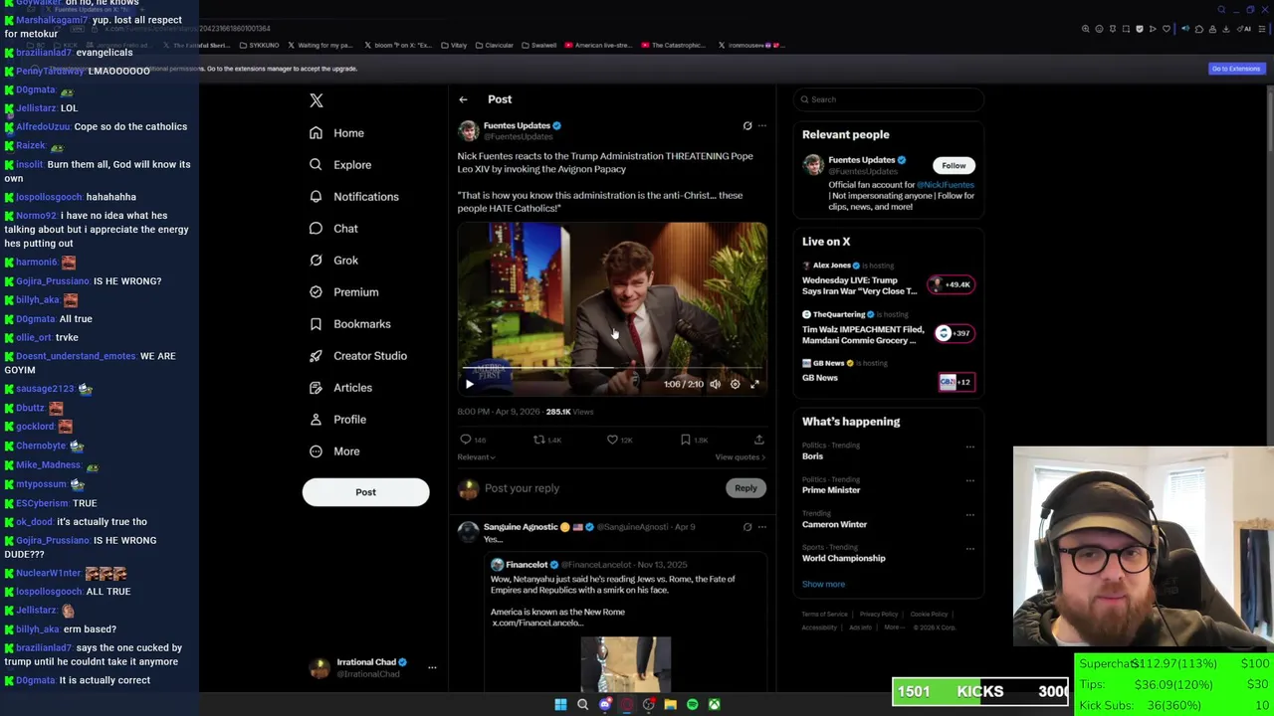The image size is (1274, 716).
Task: Click the Search field on X
Action: [x=888, y=99]
